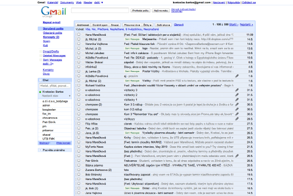
Task: Check the box next to Richard Vodička
Action: pos(78,85)
